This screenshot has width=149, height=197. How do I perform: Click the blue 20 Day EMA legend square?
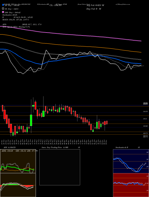point(3,5)
